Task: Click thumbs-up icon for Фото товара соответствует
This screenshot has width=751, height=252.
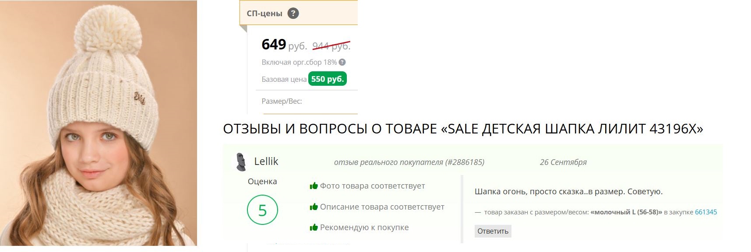Action: [314, 186]
